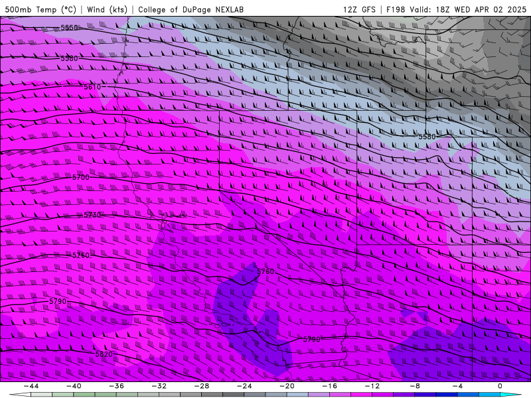Click the -44 colorbar tick label

31,386
